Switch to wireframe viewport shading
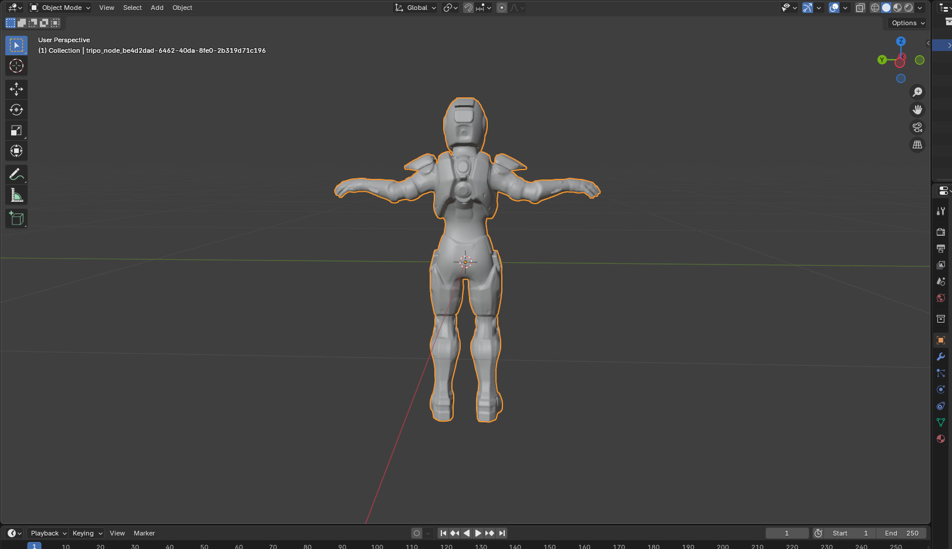This screenshot has height=549, width=952. click(x=875, y=8)
